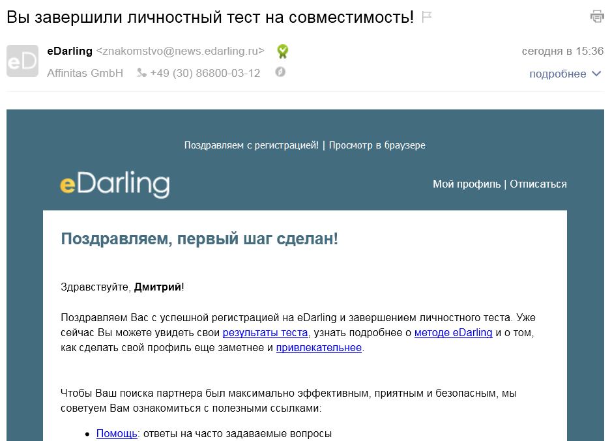Click the eD sender avatar

[22, 61]
